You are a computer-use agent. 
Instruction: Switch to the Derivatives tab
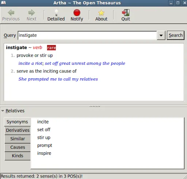click(18, 130)
